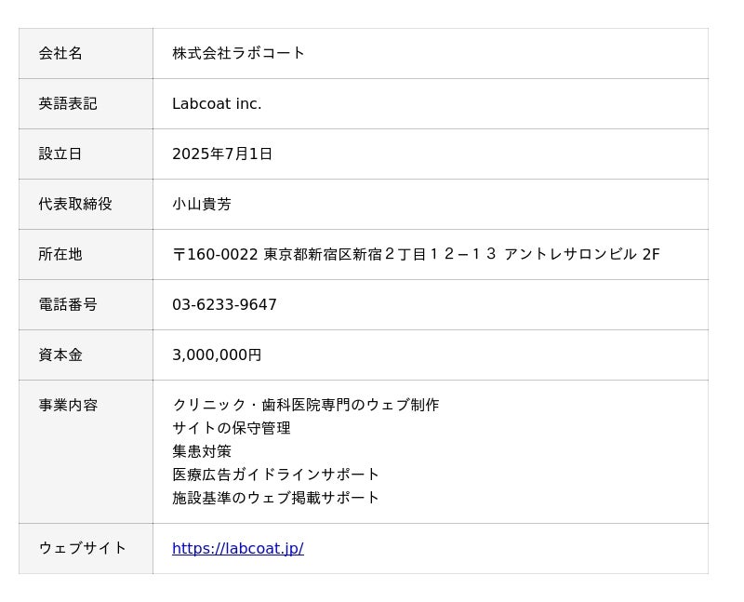Click the 事業内容 label cell

86,452
